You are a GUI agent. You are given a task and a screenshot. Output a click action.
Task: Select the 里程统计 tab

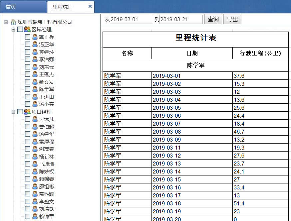tap(71, 7)
